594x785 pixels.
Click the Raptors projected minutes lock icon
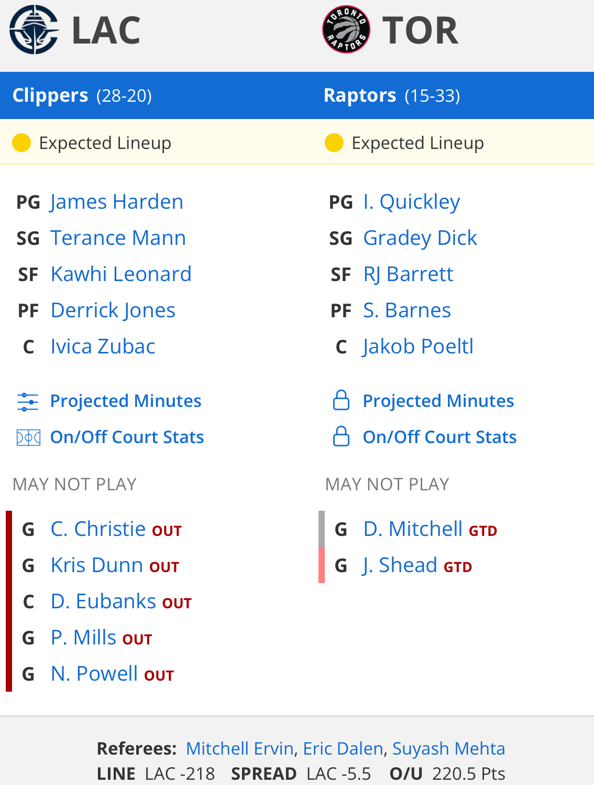coord(341,401)
